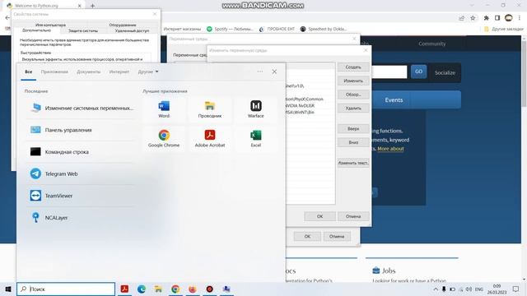Click the GO search button on Python.org
Screen dimensions: 527x296
[418, 72]
